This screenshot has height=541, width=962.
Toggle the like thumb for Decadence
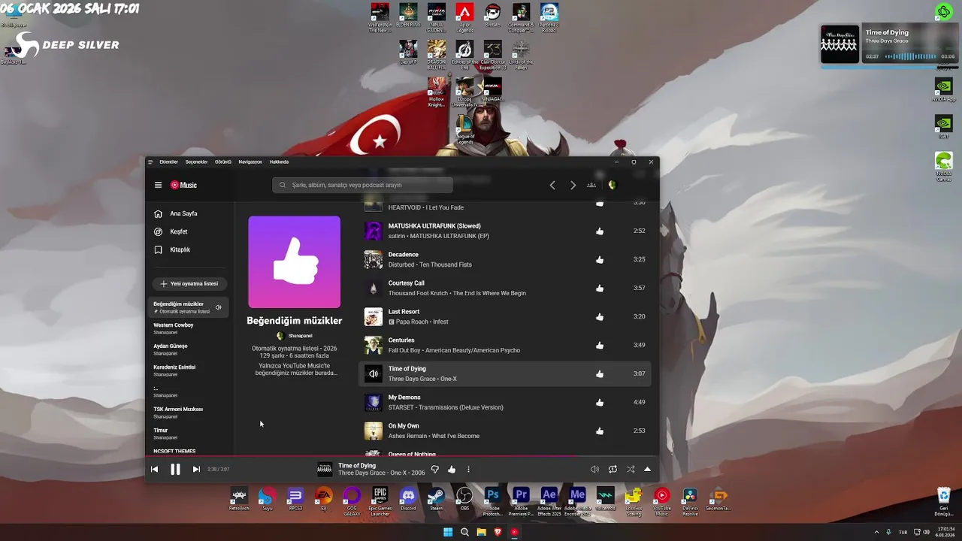click(600, 259)
